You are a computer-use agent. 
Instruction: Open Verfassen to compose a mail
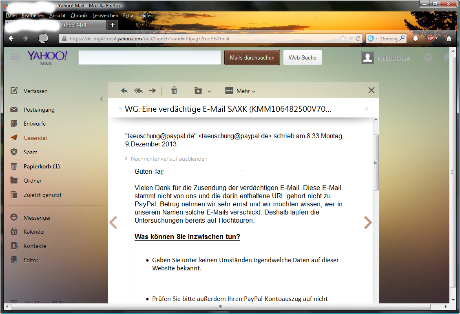[x=35, y=91]
